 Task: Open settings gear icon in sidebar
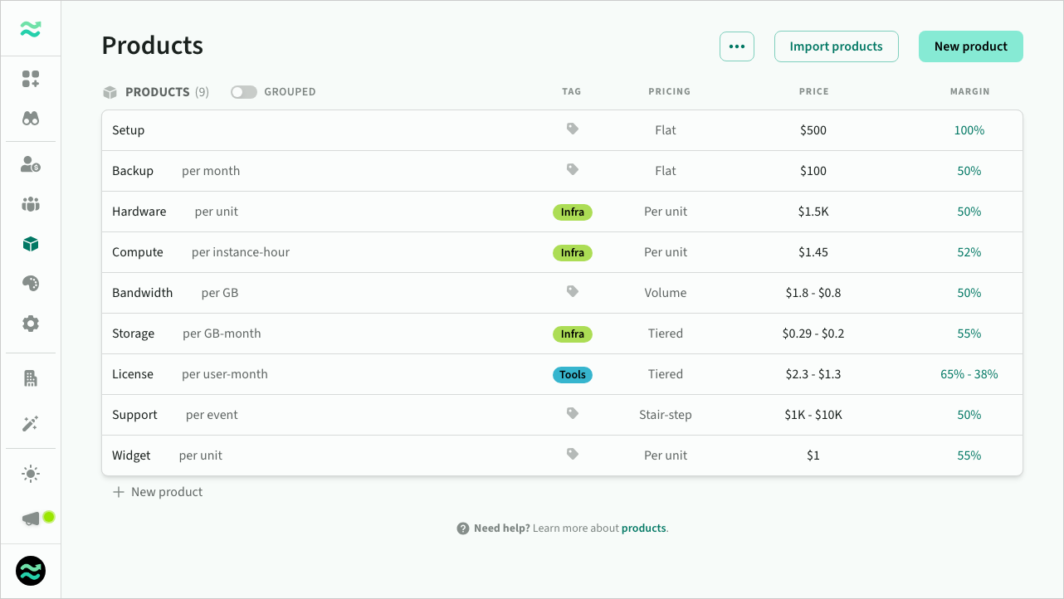31,324
